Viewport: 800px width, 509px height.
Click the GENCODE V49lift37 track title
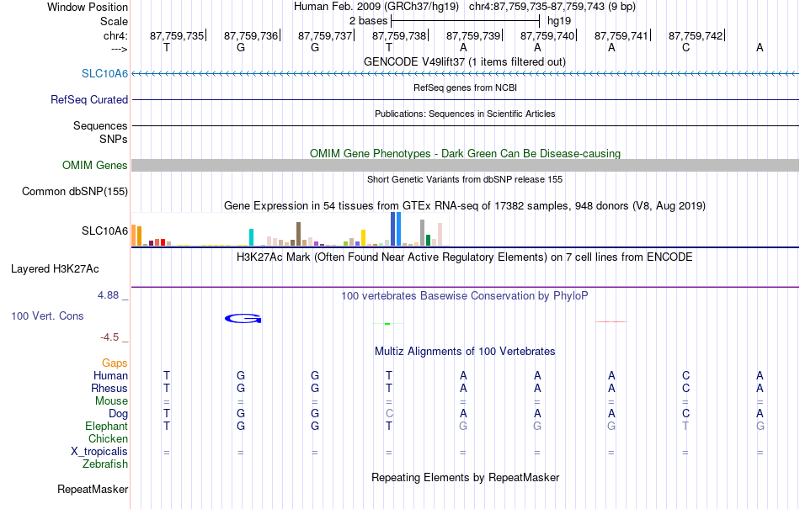pos(464,61)
